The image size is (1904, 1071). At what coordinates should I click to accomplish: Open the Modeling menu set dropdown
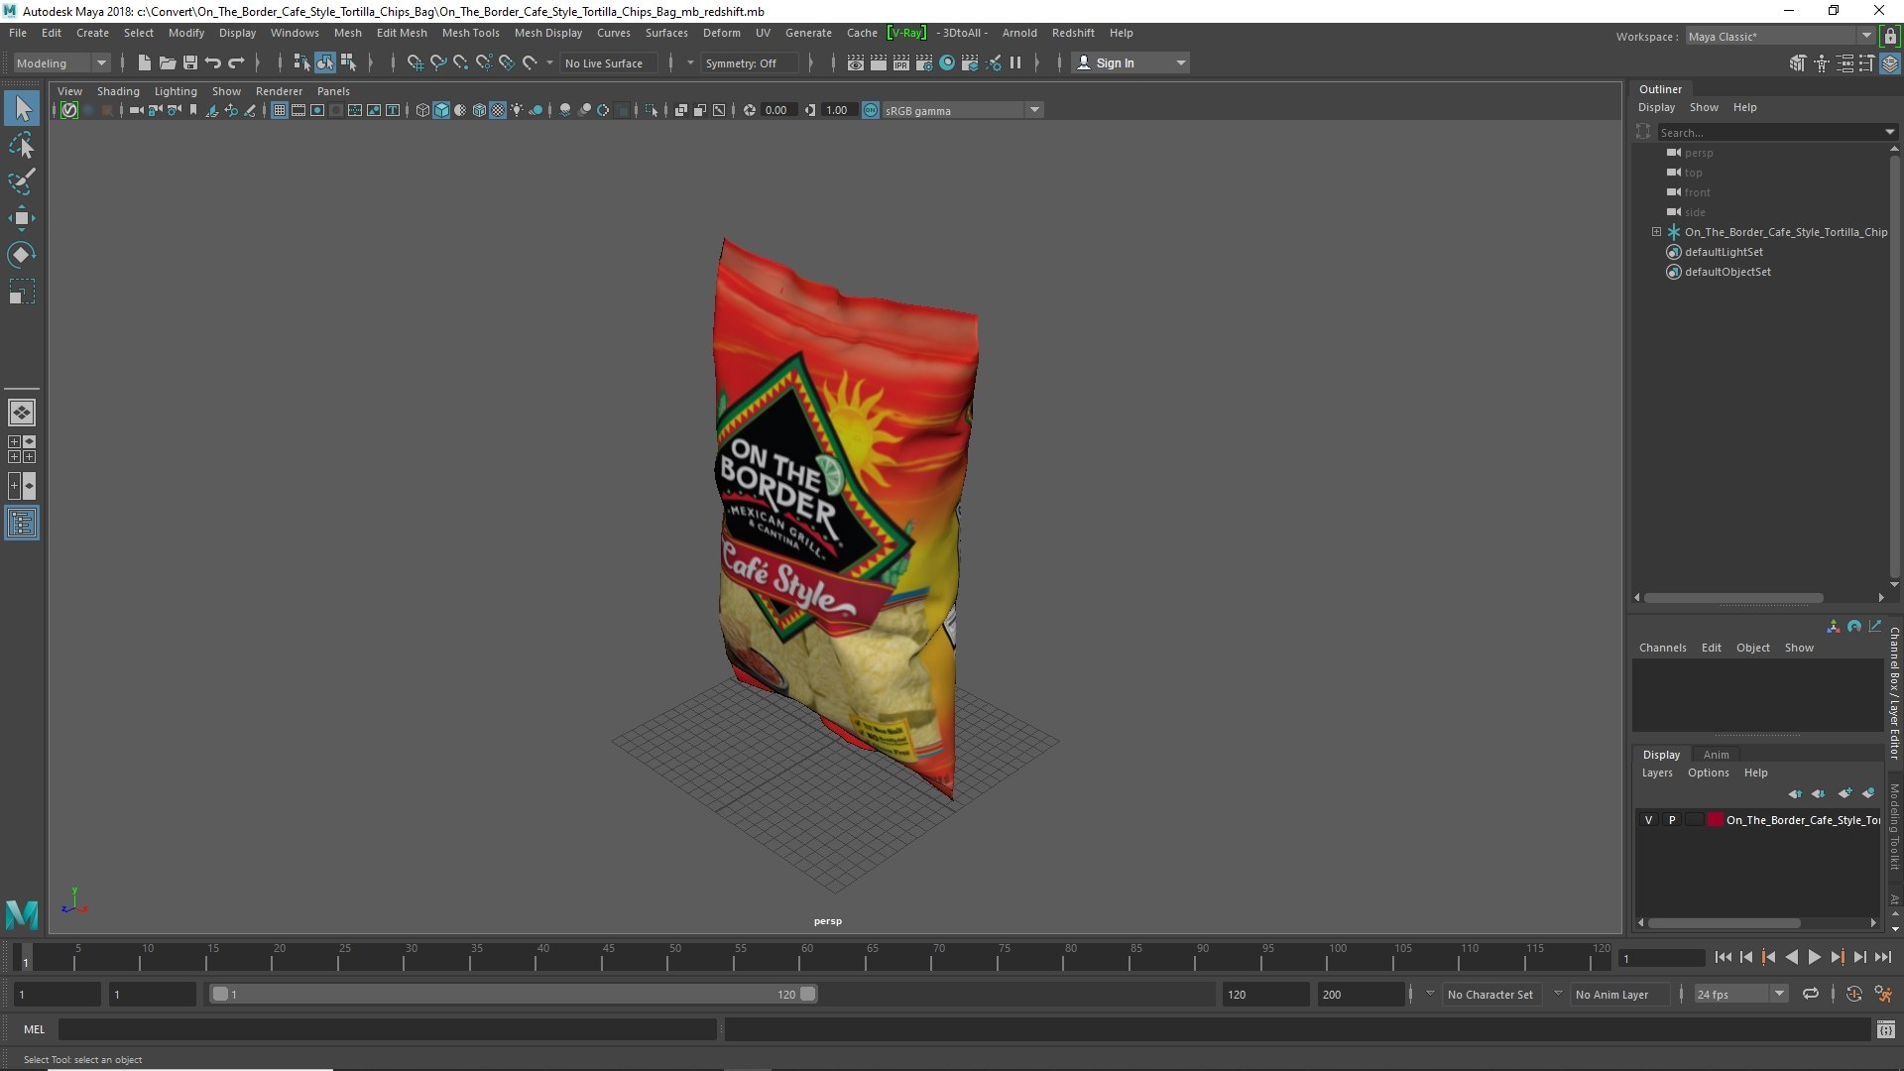(x=61, y=62)
